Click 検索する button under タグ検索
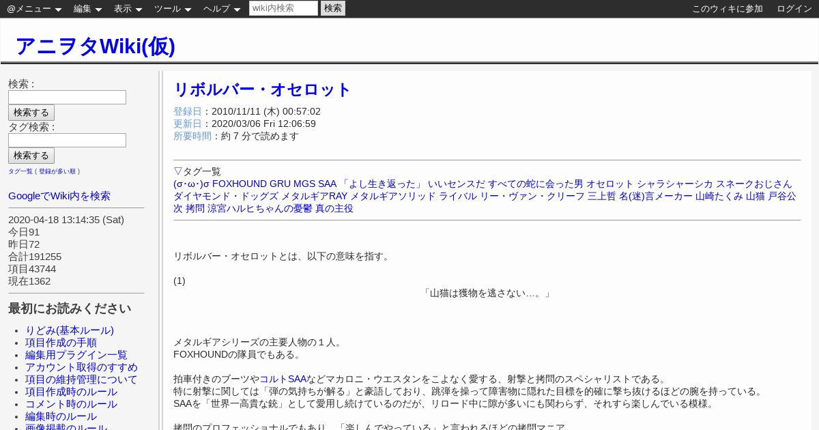819x430 pixels. (x=31, y=156)
